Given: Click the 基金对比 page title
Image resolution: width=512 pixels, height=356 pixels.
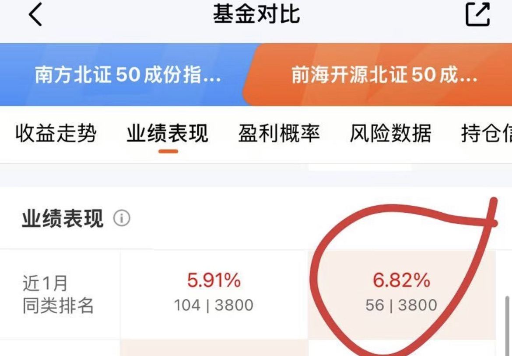Looking at the screenshot, I should pyautogui.click(x=256, y=14).
